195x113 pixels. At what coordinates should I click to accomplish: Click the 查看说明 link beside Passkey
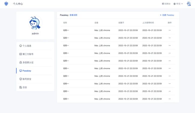pos(73,15)
